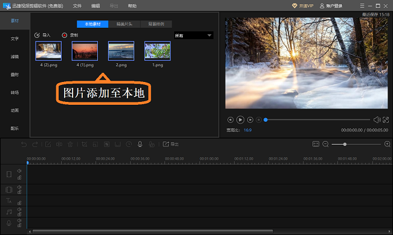The width and height of the screenshot is (393, 235).
Task: Click the fit-timeline-to-window icon
Action: 316,144
